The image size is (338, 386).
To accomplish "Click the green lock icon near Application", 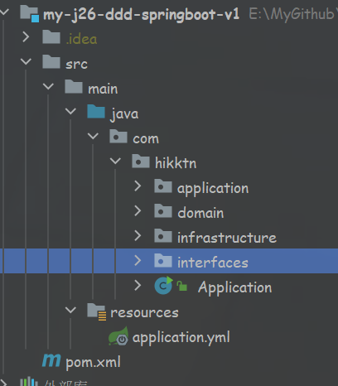I will [x=182, y=286].
